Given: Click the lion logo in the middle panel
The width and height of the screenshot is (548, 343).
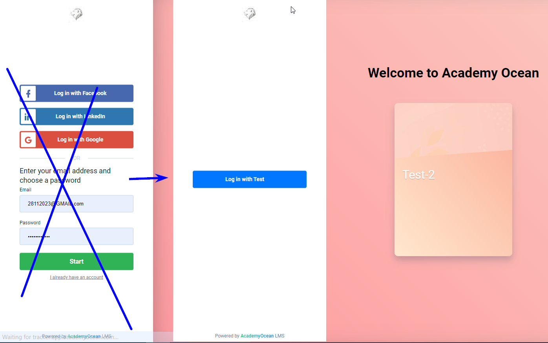Looking at the screenshot, I should 250,14.
